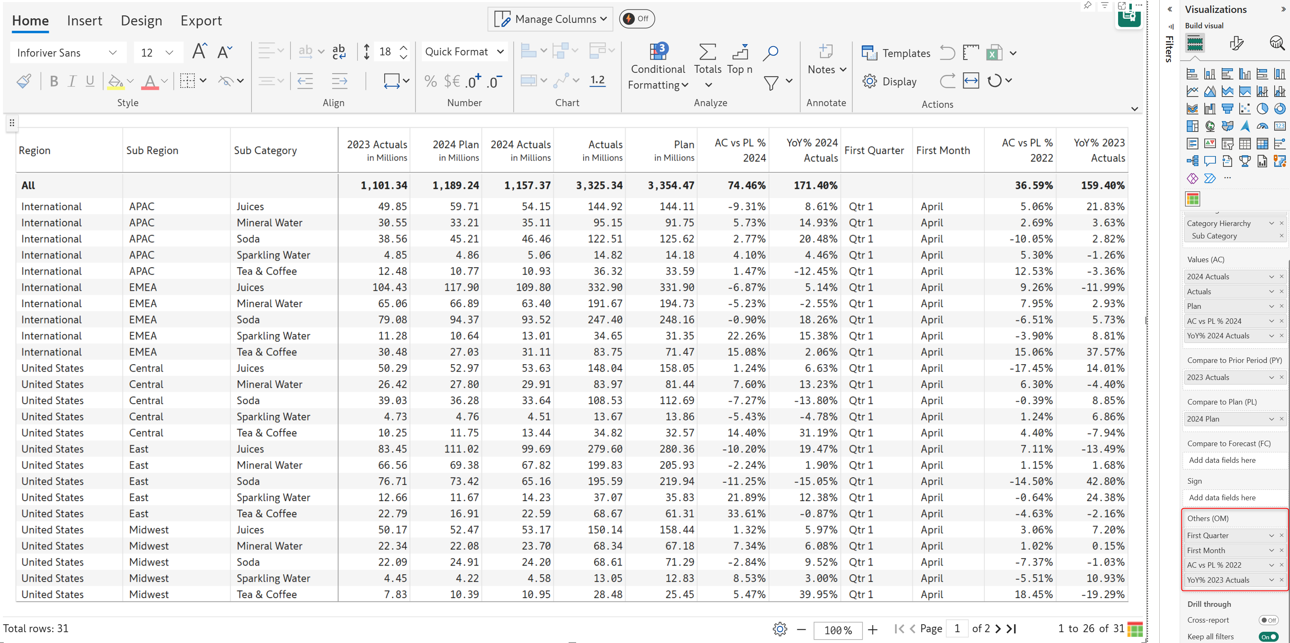Viewport: 1290px width, 643px height.
Task: Click the search magnifier icon
Action: click(770, 52)
